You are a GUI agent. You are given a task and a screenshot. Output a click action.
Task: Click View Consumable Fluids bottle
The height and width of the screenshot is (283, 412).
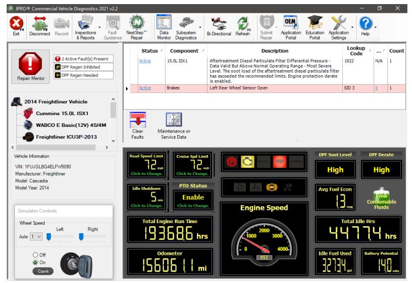[x=382, y=199]
